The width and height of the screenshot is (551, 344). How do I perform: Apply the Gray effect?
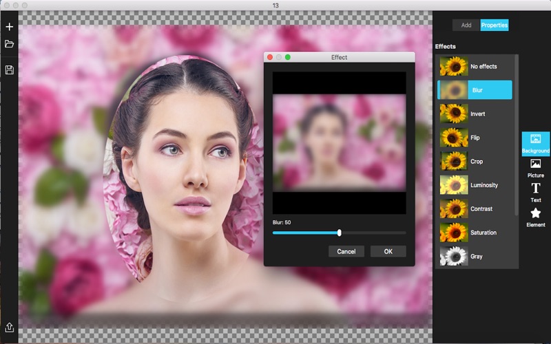(x=475, y=257)
